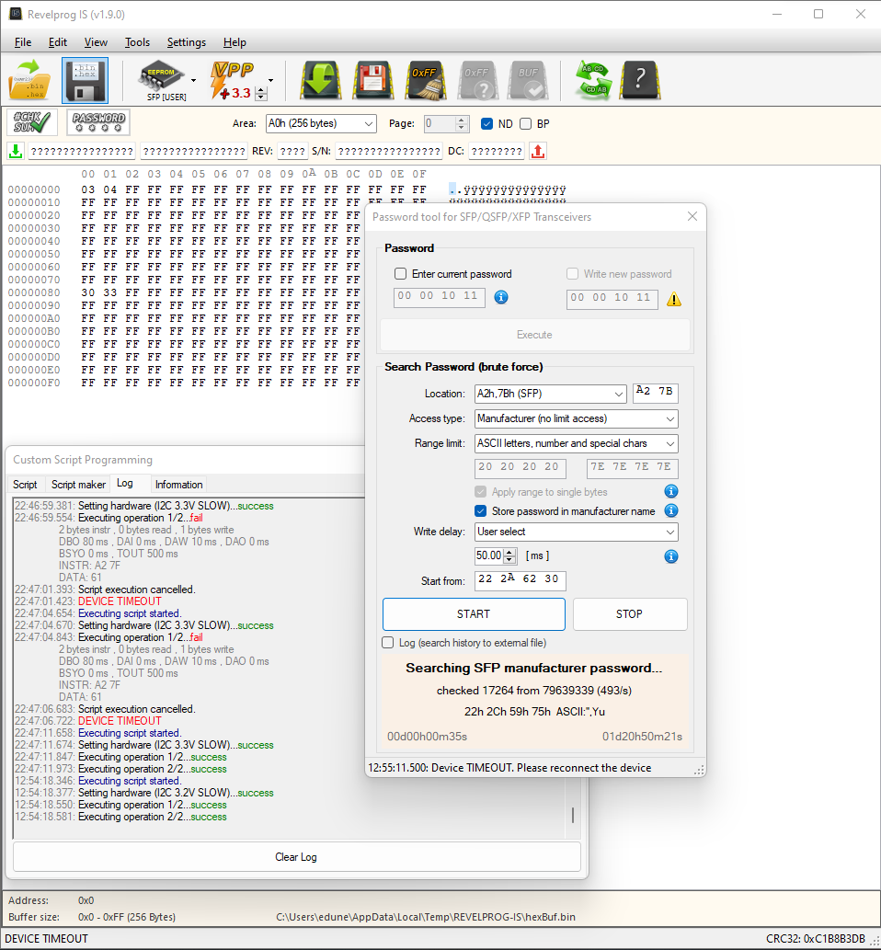The height and width of the screenshot is (950, 881).
Task: Click the DC date code field
Action: click(x=497, y=151)
